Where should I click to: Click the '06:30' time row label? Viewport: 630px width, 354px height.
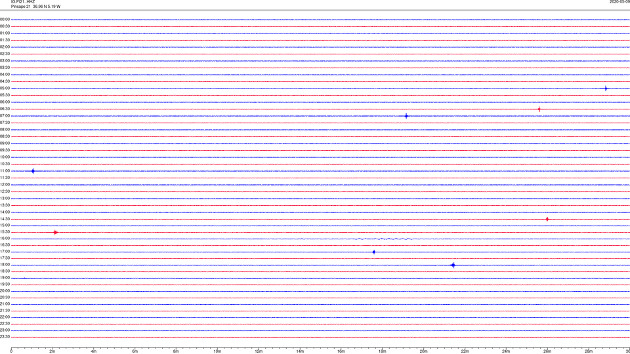pyautogui.click(x=5, y=109)
